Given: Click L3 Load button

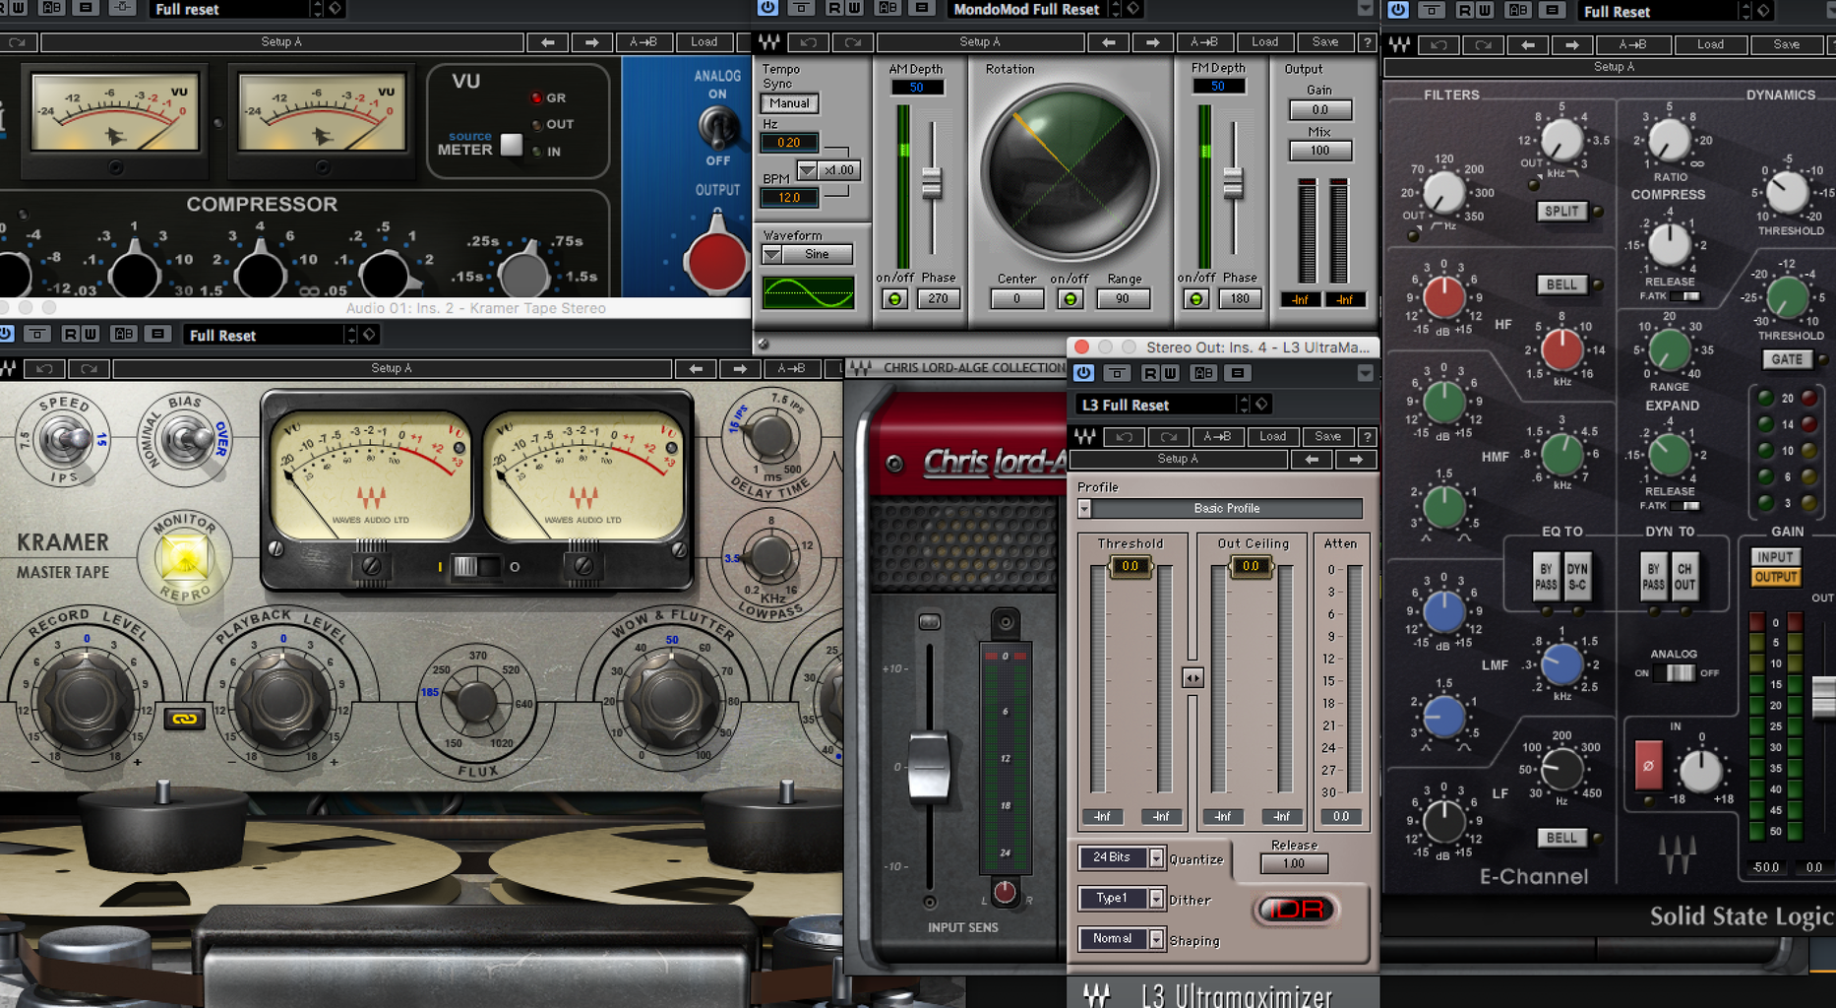Looking at the screenshot, I should 1272,437.
